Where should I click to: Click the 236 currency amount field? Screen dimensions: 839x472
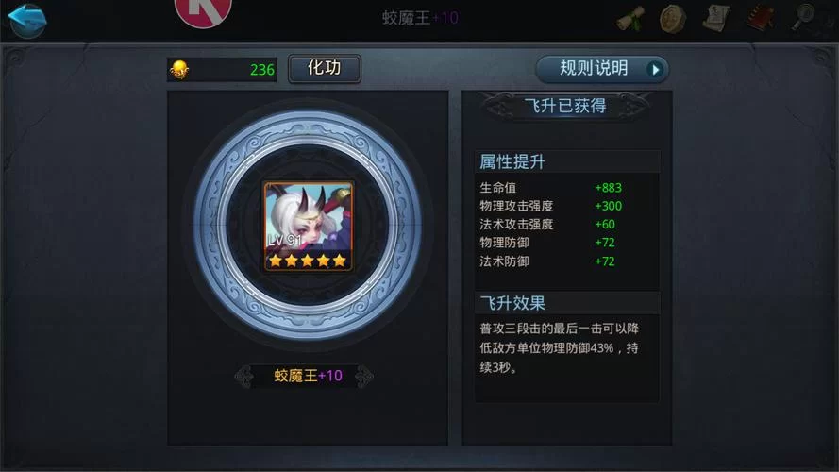[222, 70]
